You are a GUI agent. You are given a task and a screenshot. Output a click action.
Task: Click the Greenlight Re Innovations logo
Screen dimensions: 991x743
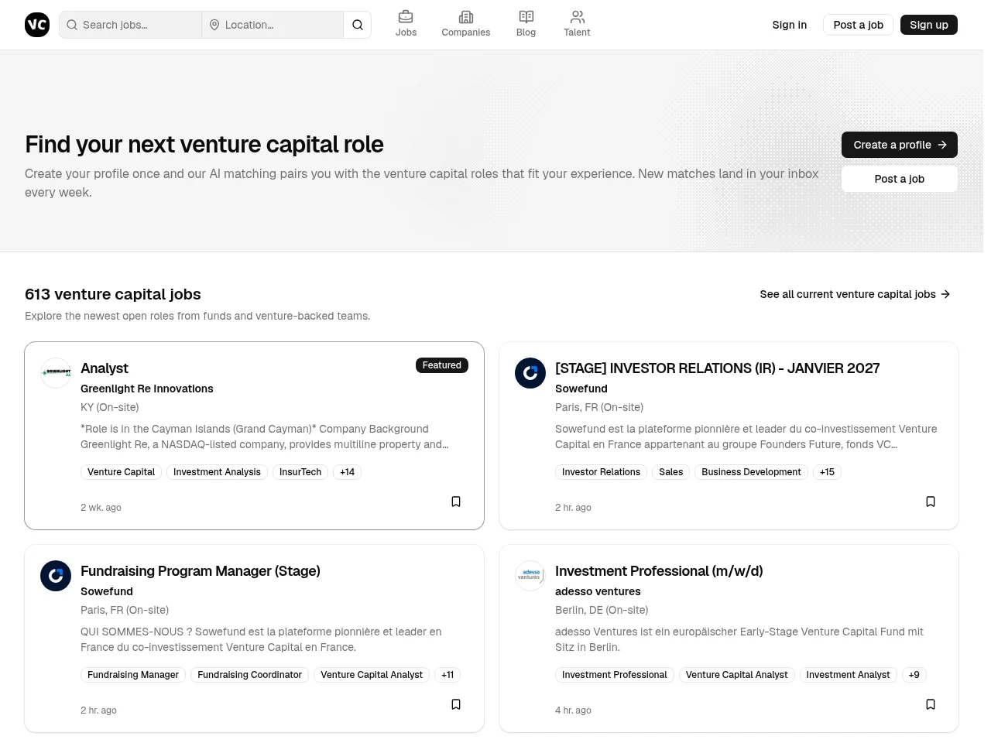56,373
